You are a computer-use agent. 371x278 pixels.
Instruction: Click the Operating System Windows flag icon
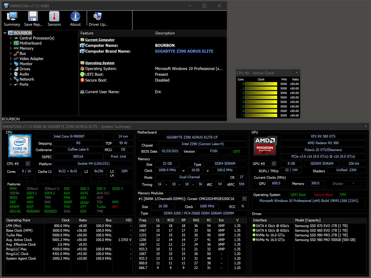[82, 68]
